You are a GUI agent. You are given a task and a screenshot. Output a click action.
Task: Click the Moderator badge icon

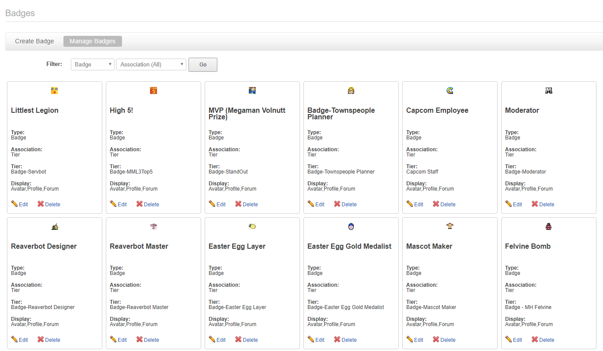click(x=548, y=90)
